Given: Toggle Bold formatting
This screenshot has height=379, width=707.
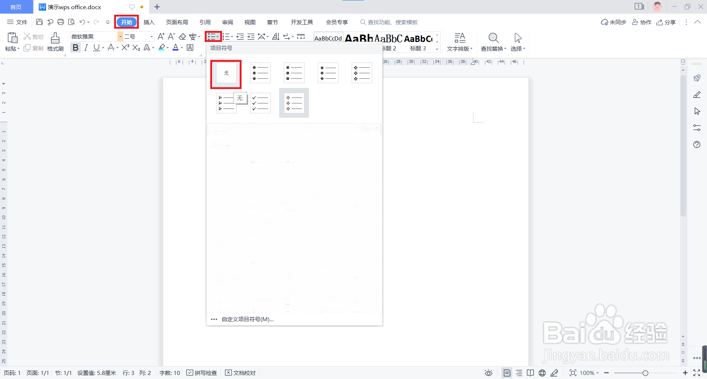Looking at the screenshot, I should 75,47.
